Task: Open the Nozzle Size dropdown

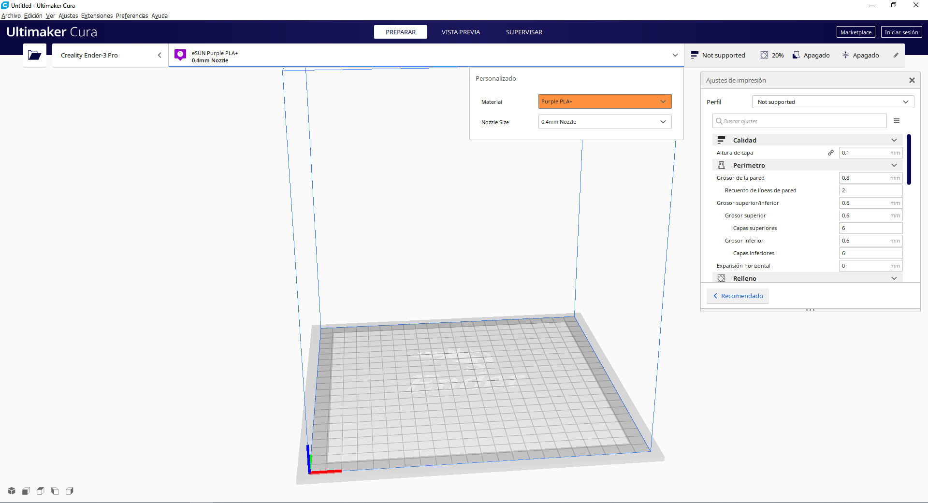Action: pos(605,122)
